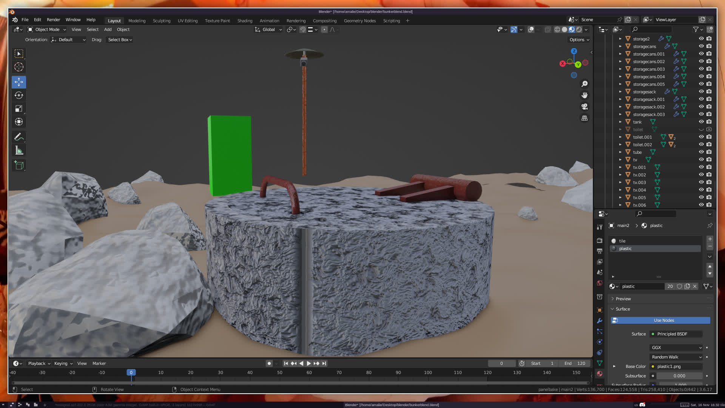Toggle visibility of storagesack.001
Image resolution: width=725 pixels, height=408 pixels.
(701, 99)
